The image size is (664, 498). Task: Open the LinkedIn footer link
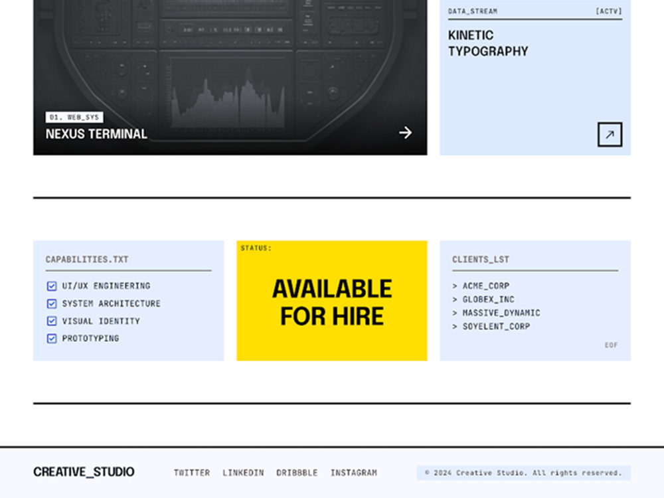pyautogui.click(x=243, y=473)
